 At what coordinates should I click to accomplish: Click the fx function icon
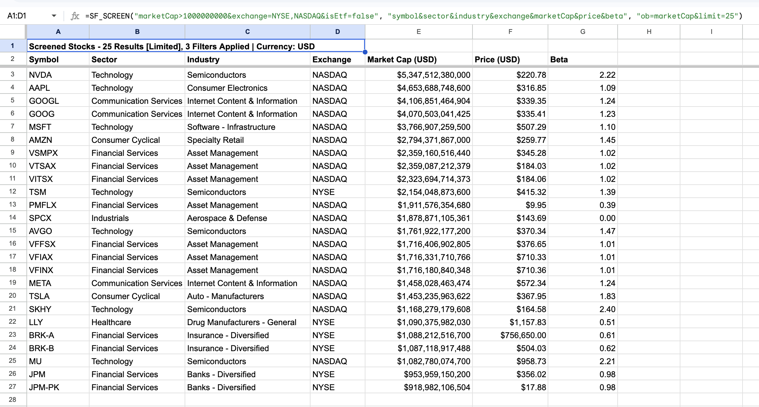pos(75,16)
